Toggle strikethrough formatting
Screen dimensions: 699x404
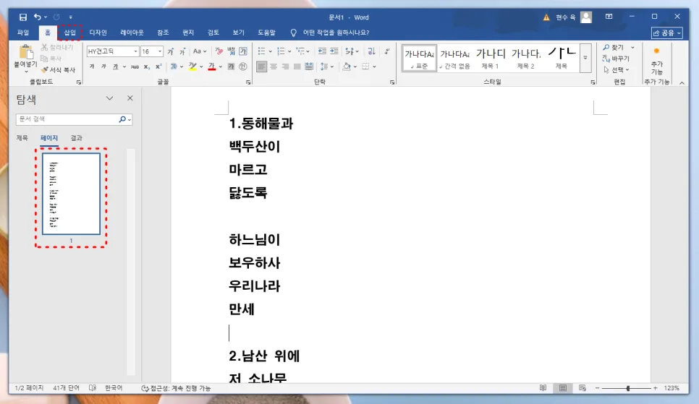[x=135, y=66]
